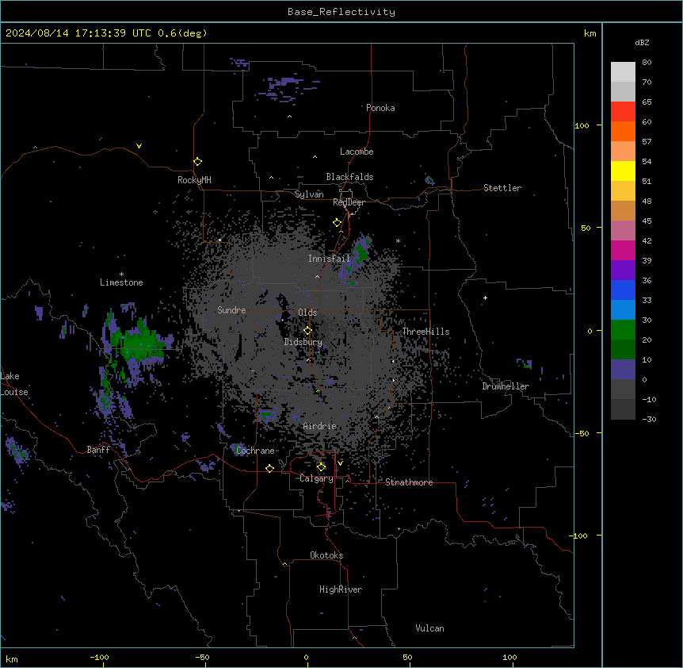Click the Lacombe city label
This screenshot has height=668, width=683.
[357, 152]
